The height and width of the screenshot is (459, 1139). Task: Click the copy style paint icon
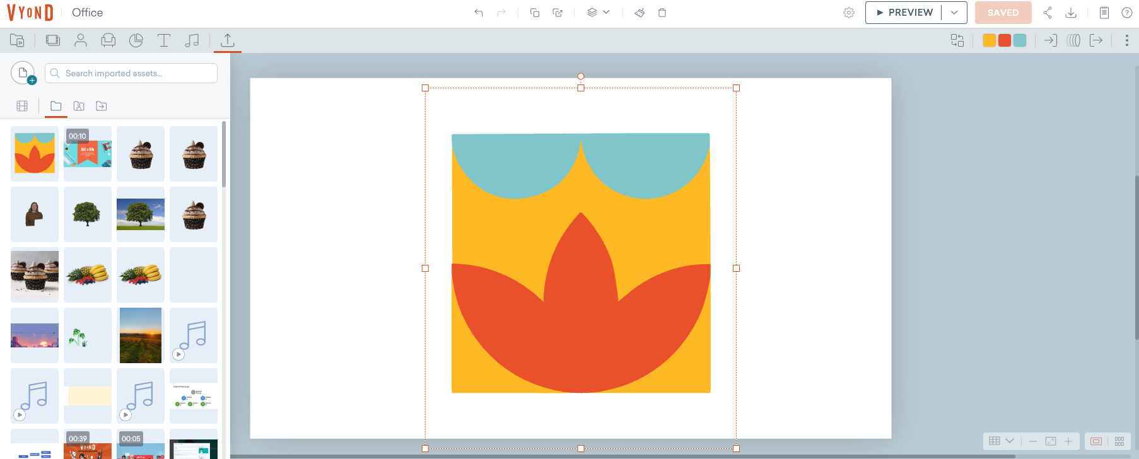[640, 13]
